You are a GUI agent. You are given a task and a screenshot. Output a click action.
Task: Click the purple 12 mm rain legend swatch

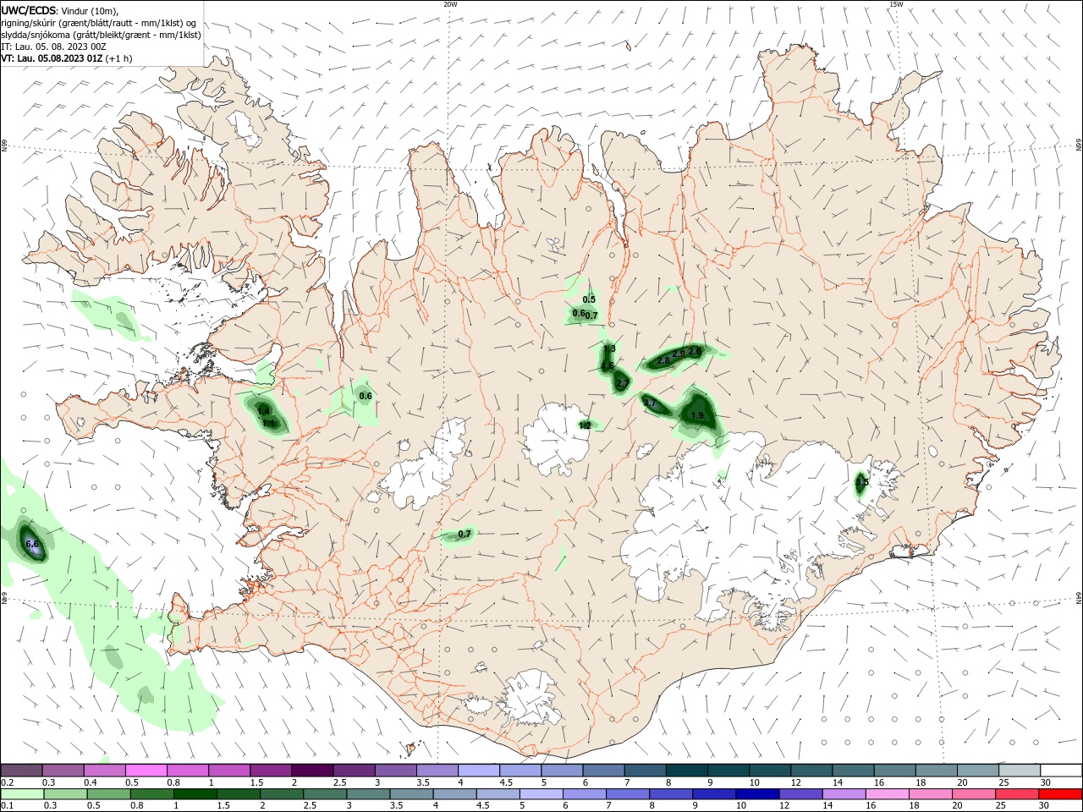point(800,794)
